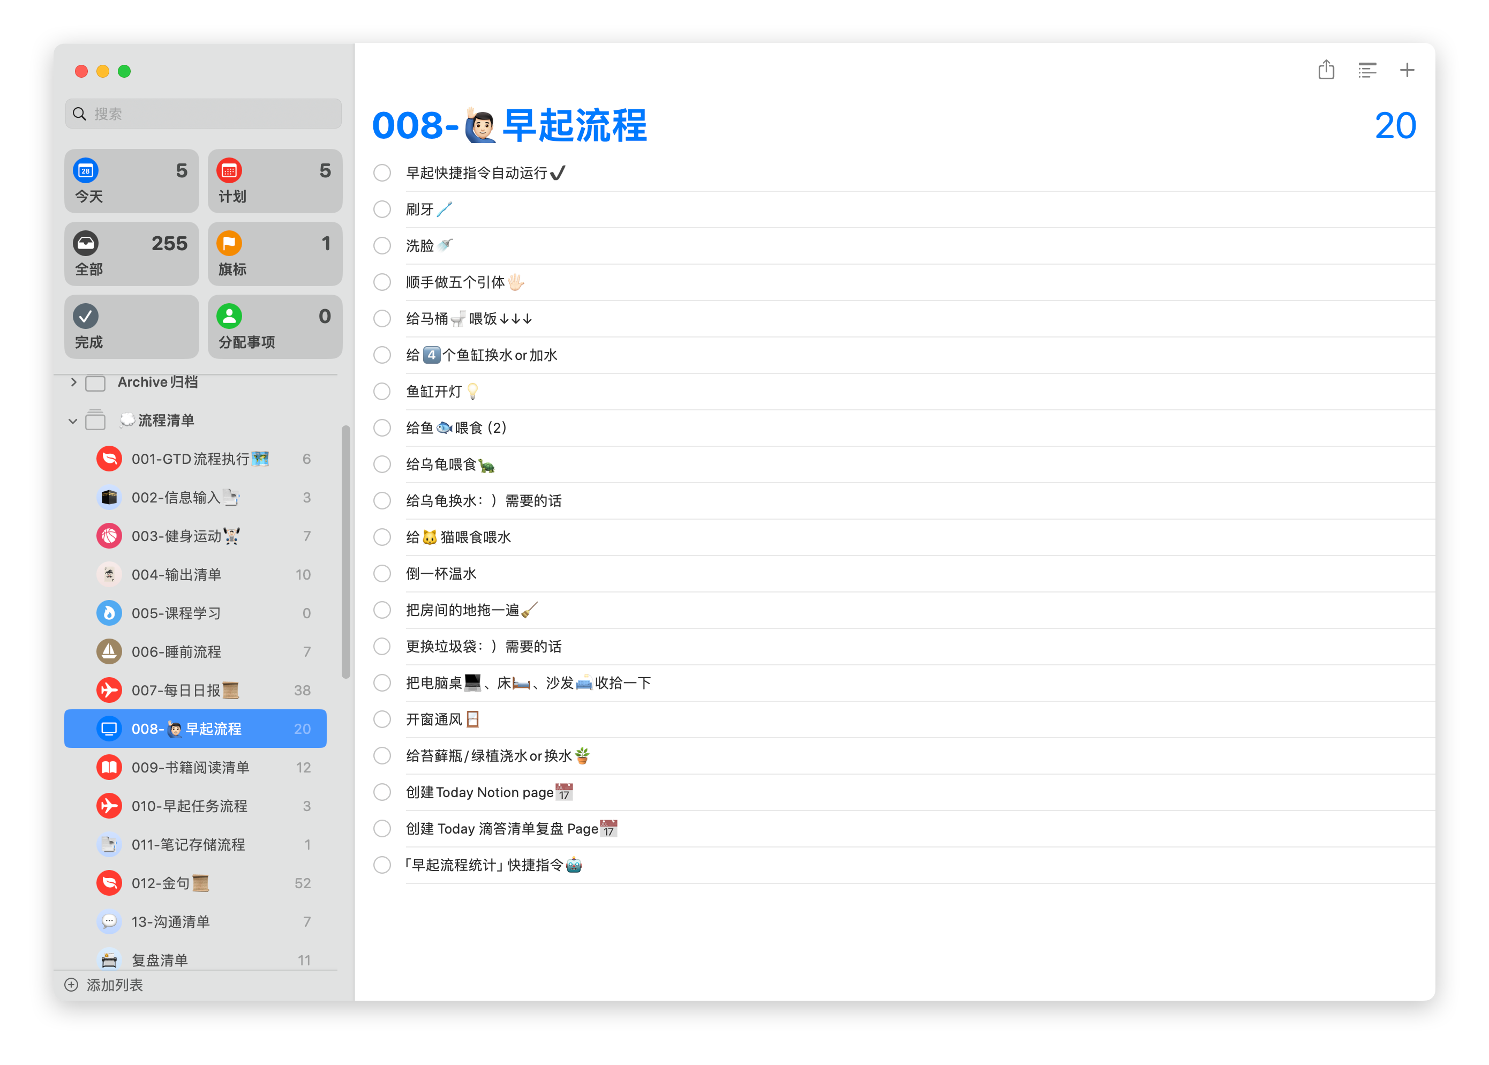1489x1065 pixels.
Task: Click the Completed checkmark tile
Action: tap(131, 327)
